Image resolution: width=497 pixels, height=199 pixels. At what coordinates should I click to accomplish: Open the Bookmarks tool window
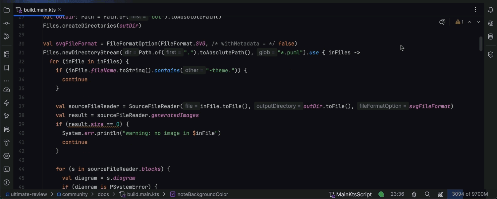point(7,68)
